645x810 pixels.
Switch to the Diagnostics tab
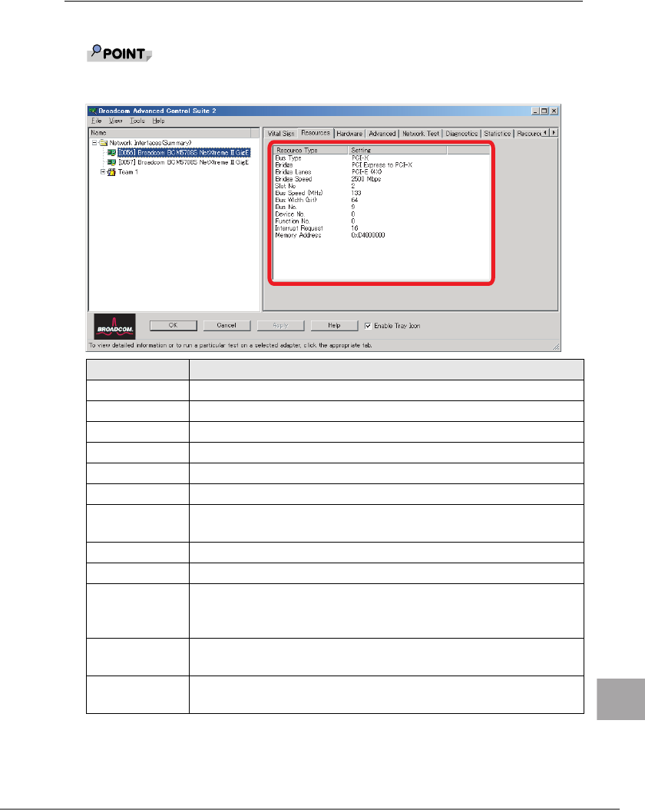[461, 133]
